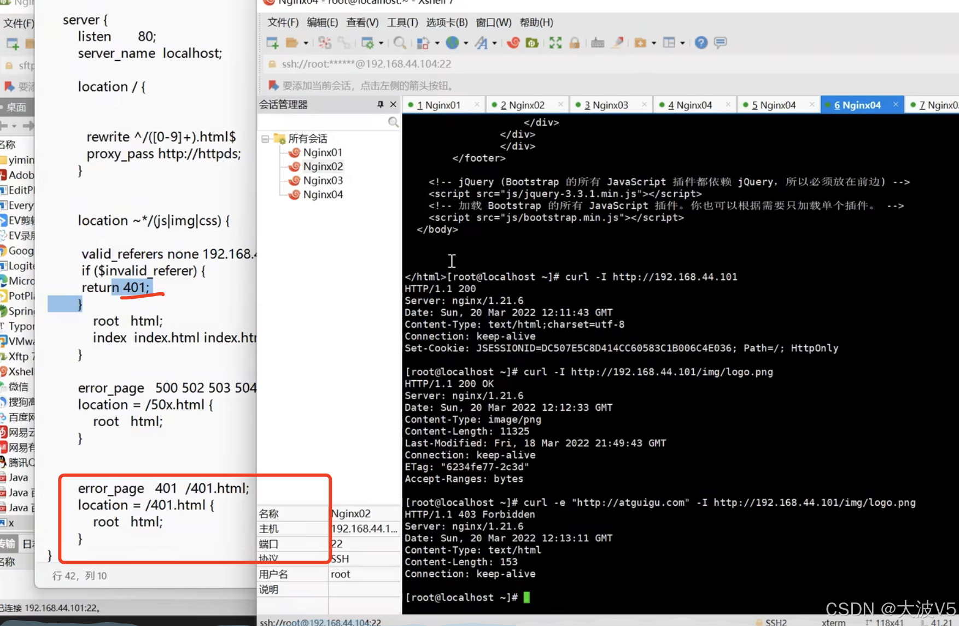959x626 pixels.
Task: Select Nginx02 in session tree
Action: [323, 167]
